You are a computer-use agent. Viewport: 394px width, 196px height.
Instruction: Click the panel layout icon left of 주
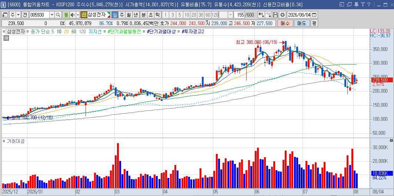tap(5, 15)
